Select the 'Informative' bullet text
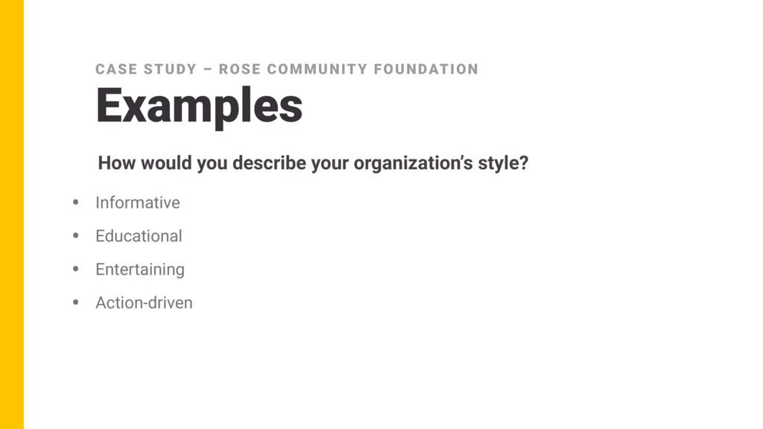This screenshot has height=429, width=763. pos(138,203)
